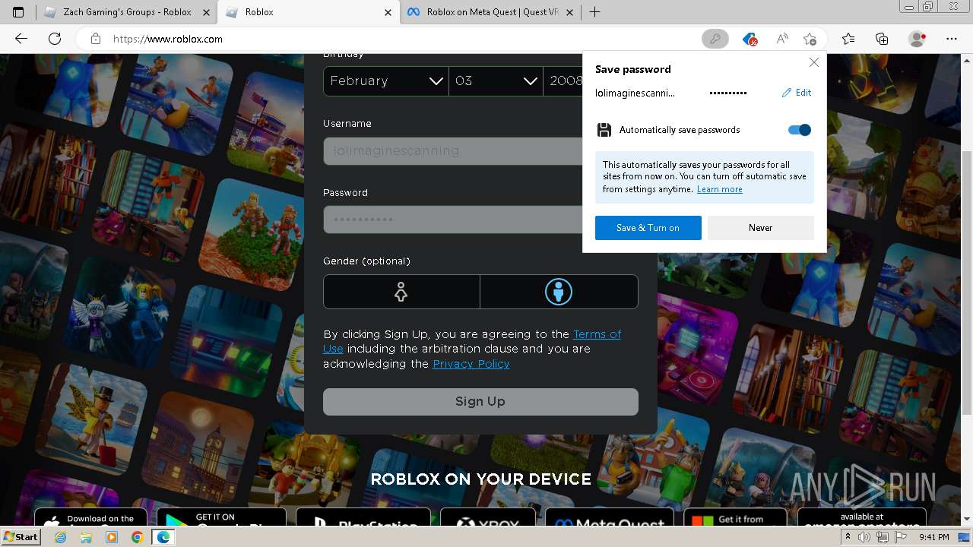
Task: Close the active Roblox tab
Action: (x=388, y=12)
